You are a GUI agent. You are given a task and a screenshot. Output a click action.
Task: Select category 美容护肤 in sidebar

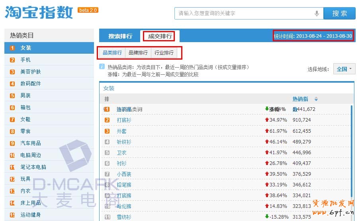49,72
